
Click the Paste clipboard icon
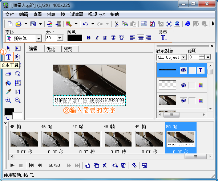pyautogui.click(x=133, y=24)
